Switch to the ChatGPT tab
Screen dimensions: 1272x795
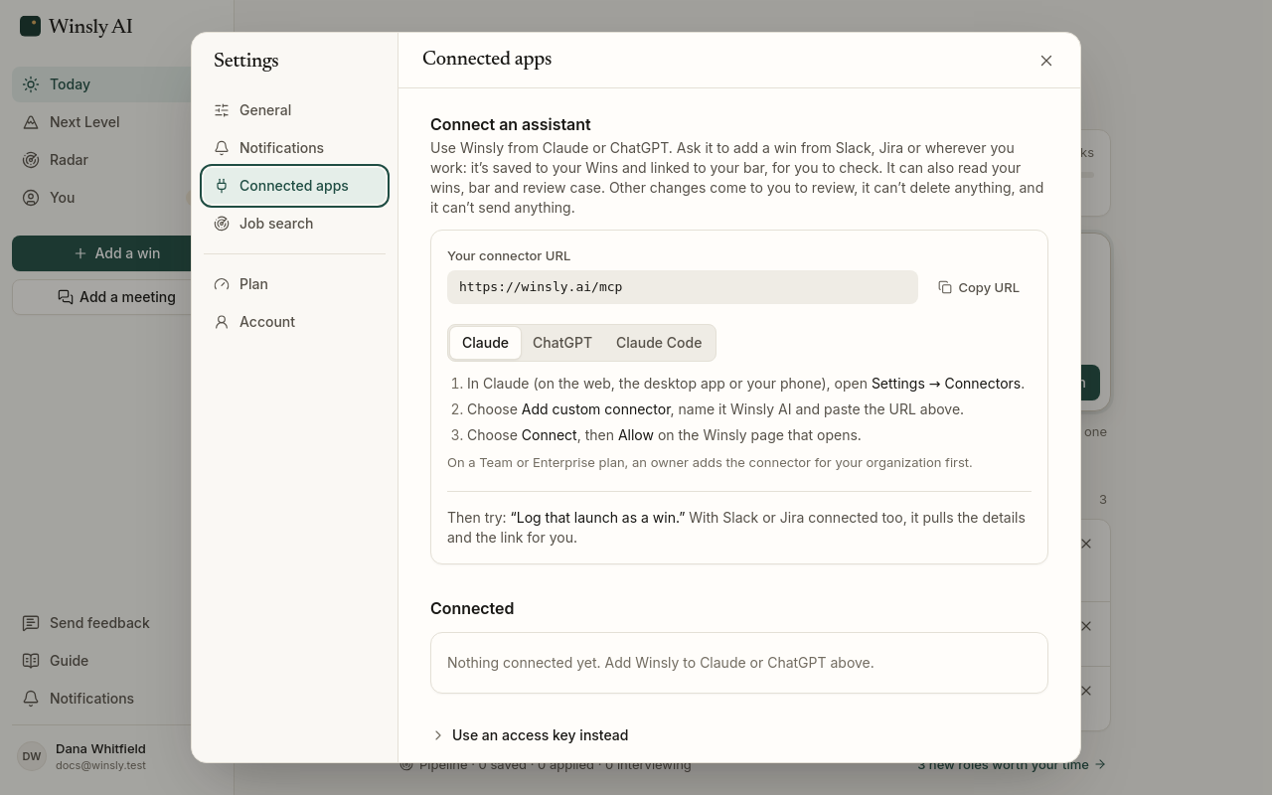pyautogui.click(x=562, y=343)
